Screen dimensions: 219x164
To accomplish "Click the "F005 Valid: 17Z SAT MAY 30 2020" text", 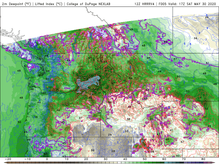I will 187,4.
